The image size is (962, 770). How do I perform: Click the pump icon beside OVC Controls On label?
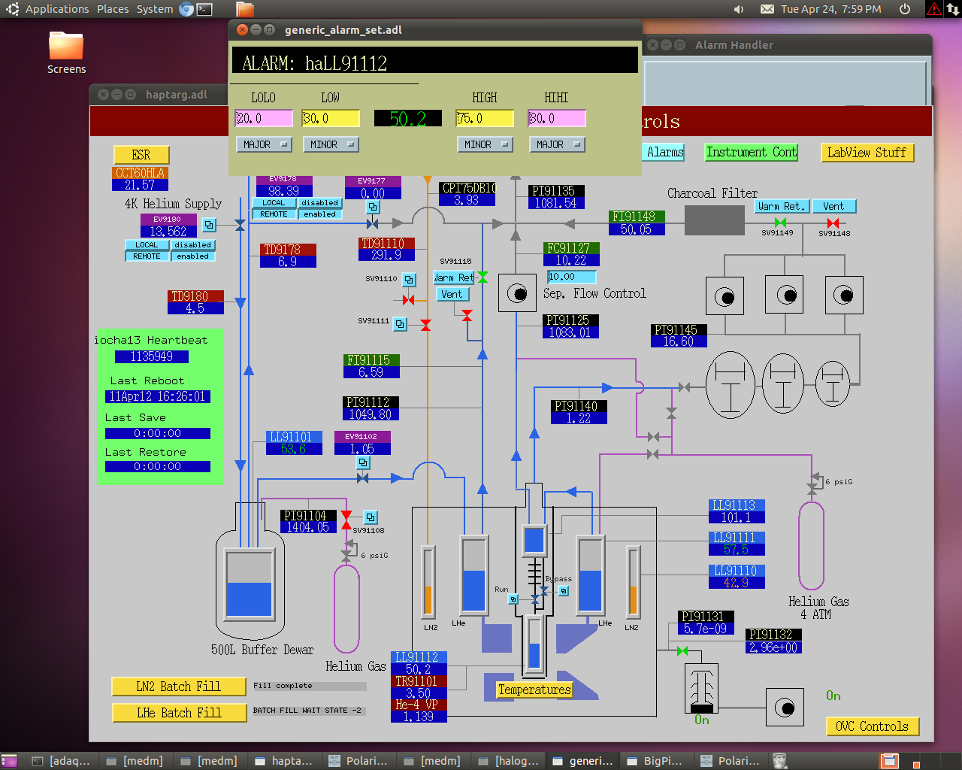coord(785,708)
